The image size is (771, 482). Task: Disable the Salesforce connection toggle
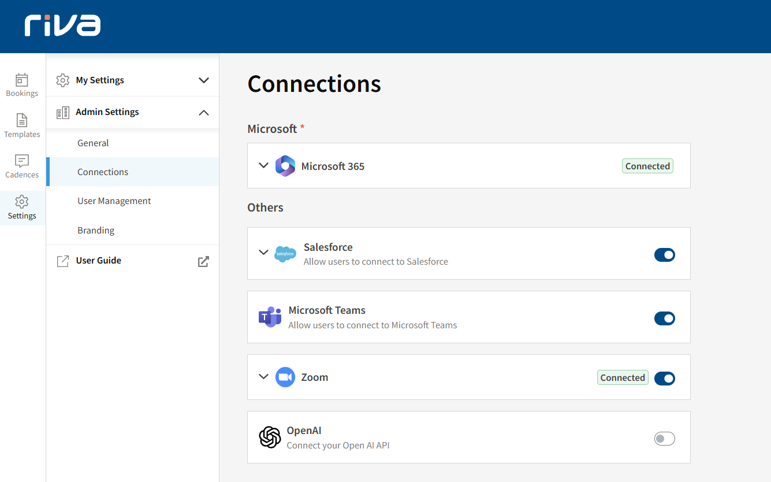tap(664, 255)
